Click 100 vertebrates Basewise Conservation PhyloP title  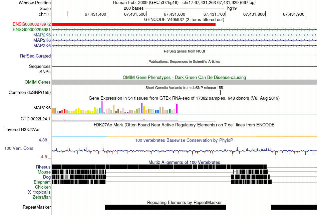tap(184, 140)
